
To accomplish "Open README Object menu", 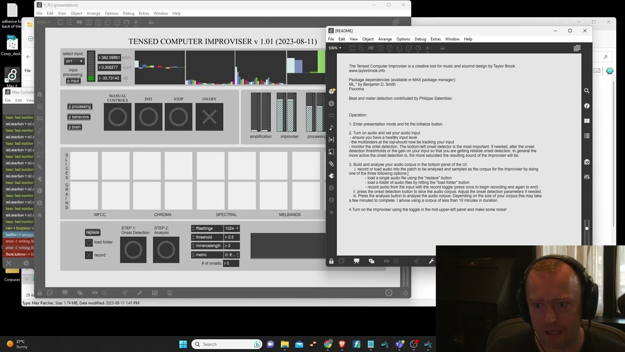I will click(x=368, y=39).
